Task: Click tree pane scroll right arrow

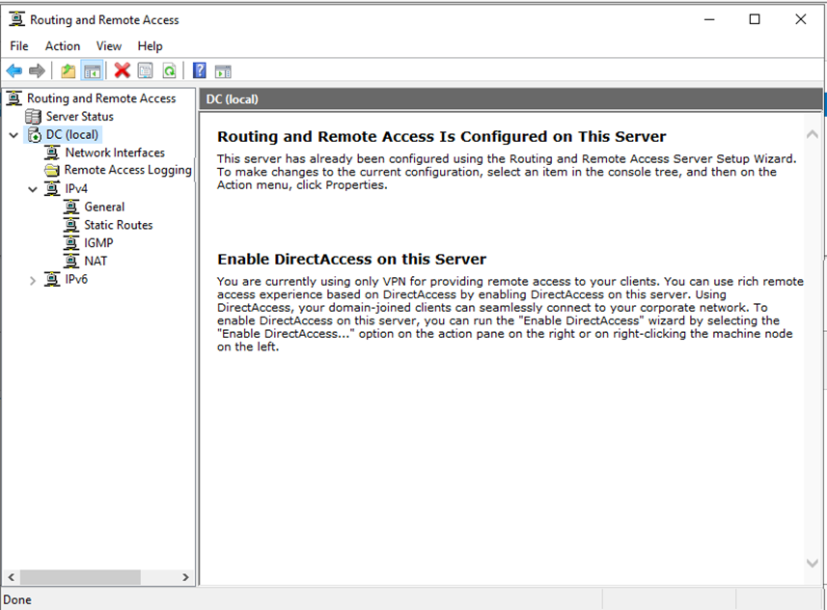Action: (x=185, y=577)
